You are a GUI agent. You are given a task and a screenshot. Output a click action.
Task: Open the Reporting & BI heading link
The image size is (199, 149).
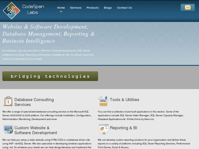pos(123,128)
